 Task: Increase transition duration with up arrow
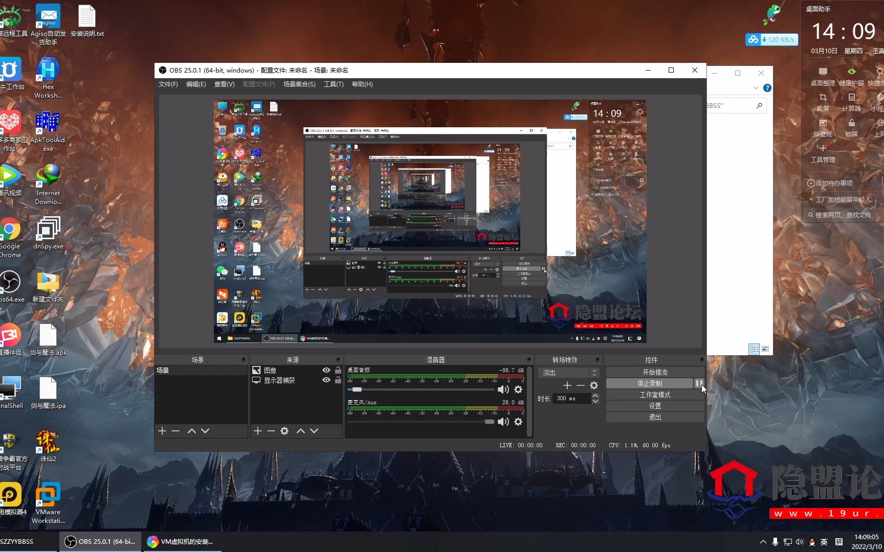(x=595, y=396)
